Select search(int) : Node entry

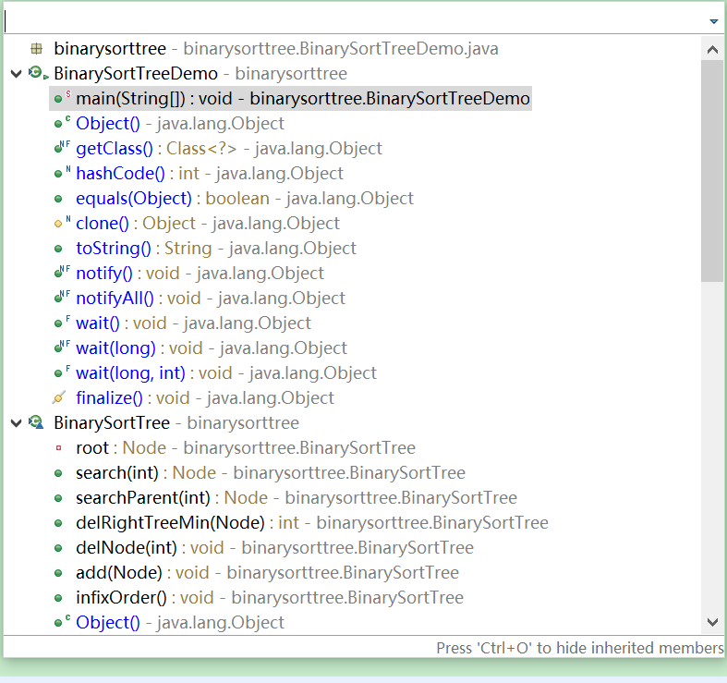[x=271, y=473]
